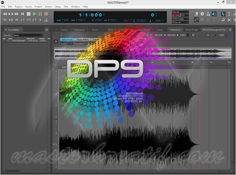
Task: Close the Soundbites sidebar with X
Action: click(x=6, y=30)
